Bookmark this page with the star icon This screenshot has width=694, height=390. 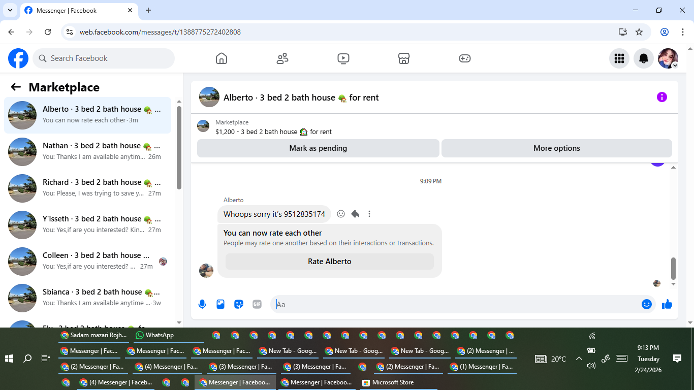[639, 32]
